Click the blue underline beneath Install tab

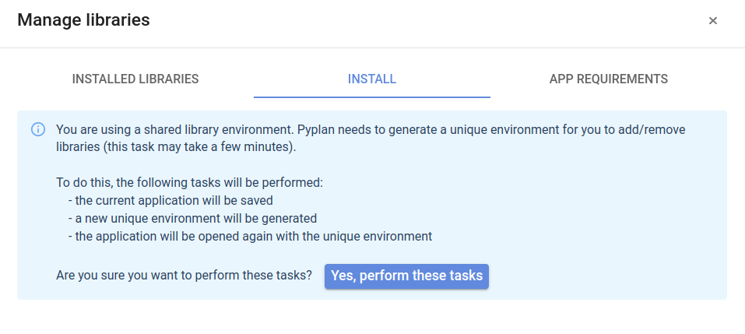point(372,97)
